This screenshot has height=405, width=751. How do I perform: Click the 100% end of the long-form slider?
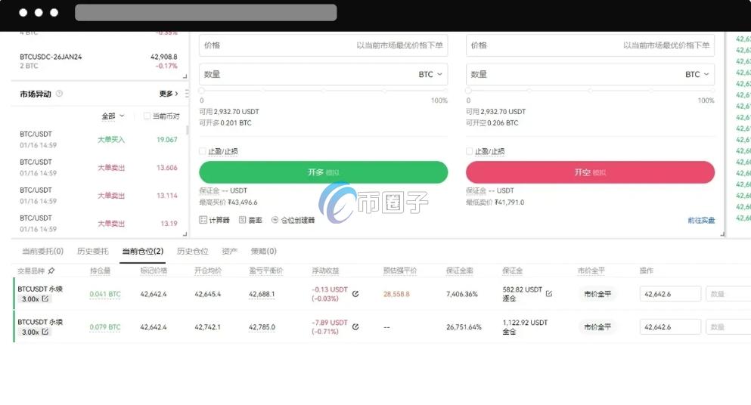point(445,91)
